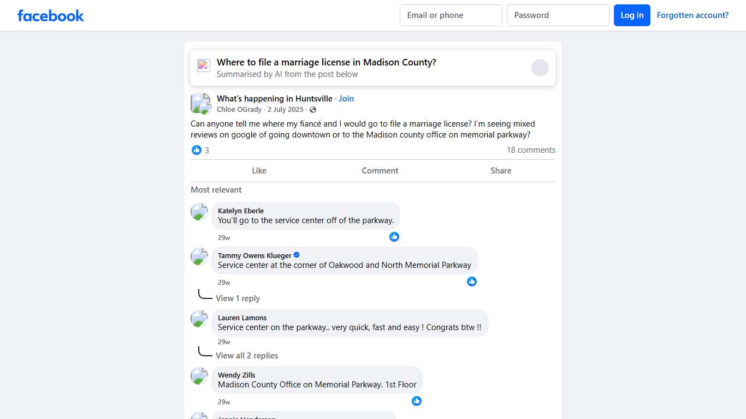This screenshot has width=746, height=419.
Task: Click Share on the post
Action: click(x=500, y=170)
